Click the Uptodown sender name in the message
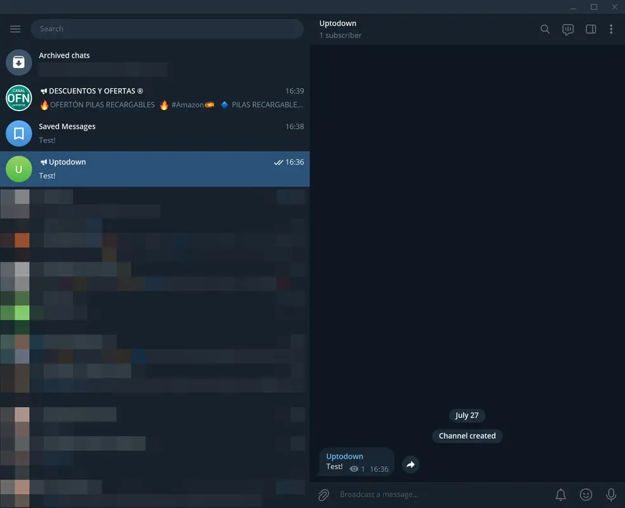This screenshot has height=508, width=625. 344,456
